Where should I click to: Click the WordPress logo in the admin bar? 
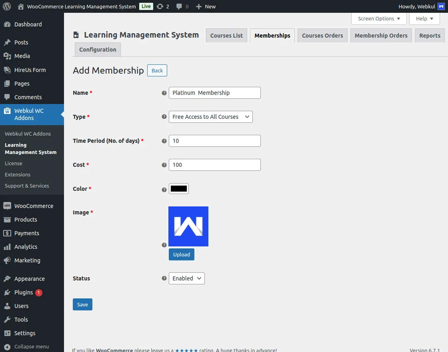[6, 6]
